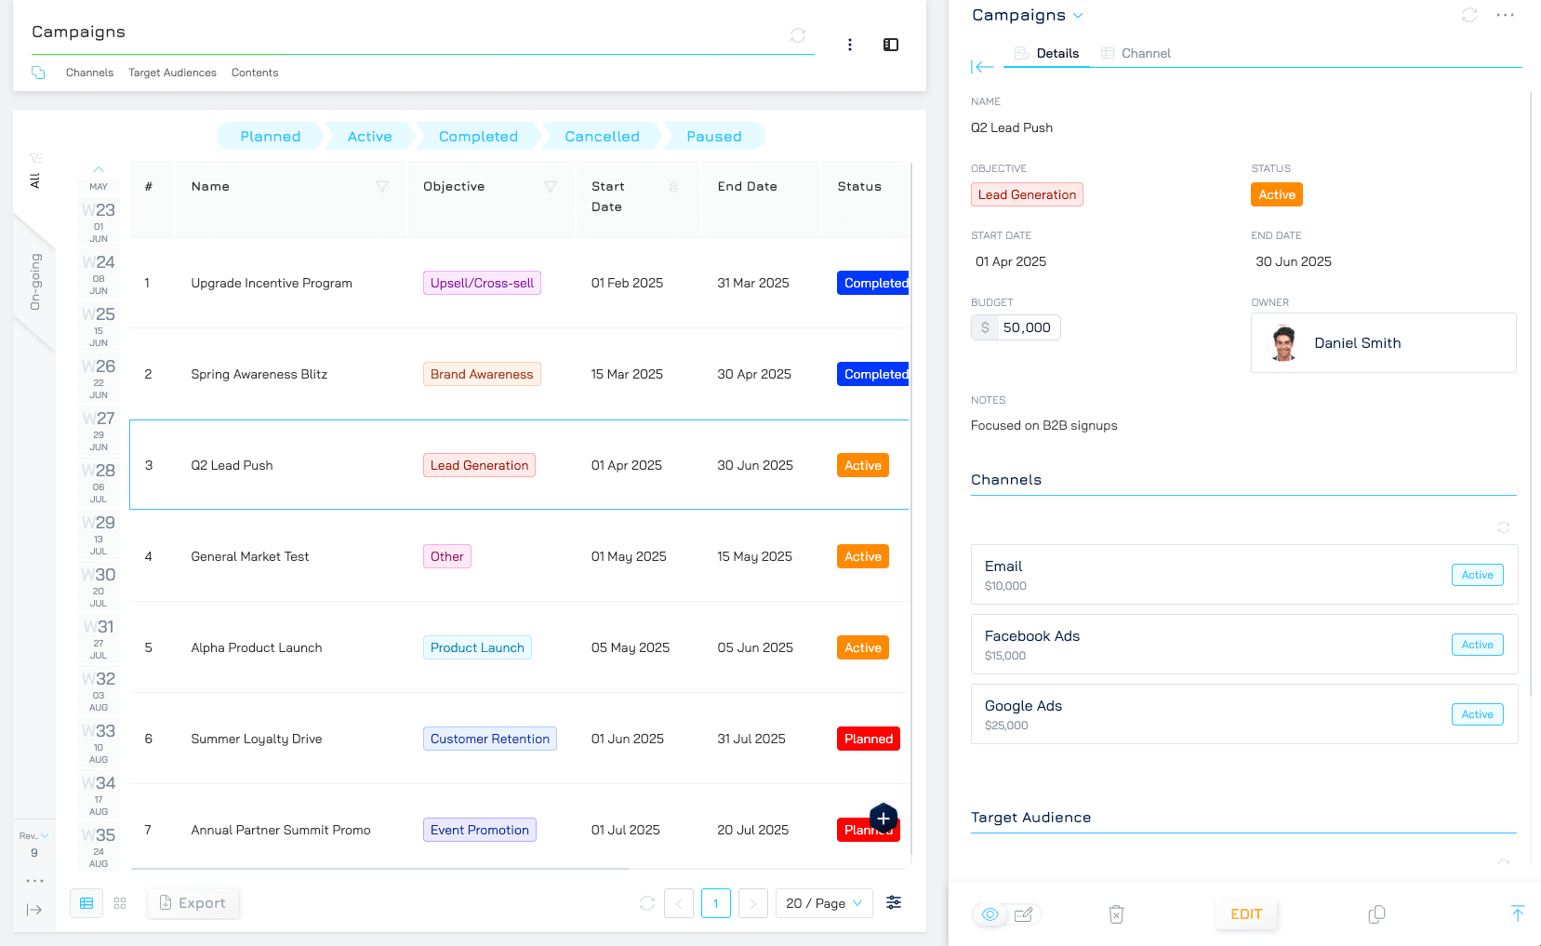Click the Name column filter icon
The image size is (1541, 946).
pos(381,187)
